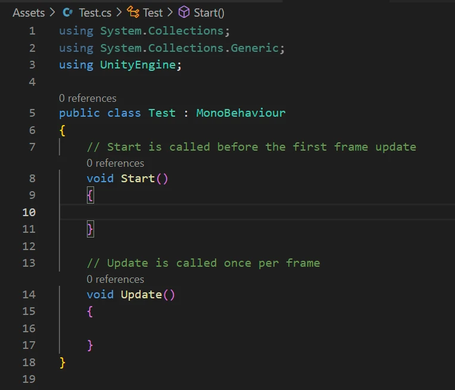The height and width of the screenshot is (390, 455).
Task: Place cursor on System.Collections on line 1
Action: pos(161,31)
